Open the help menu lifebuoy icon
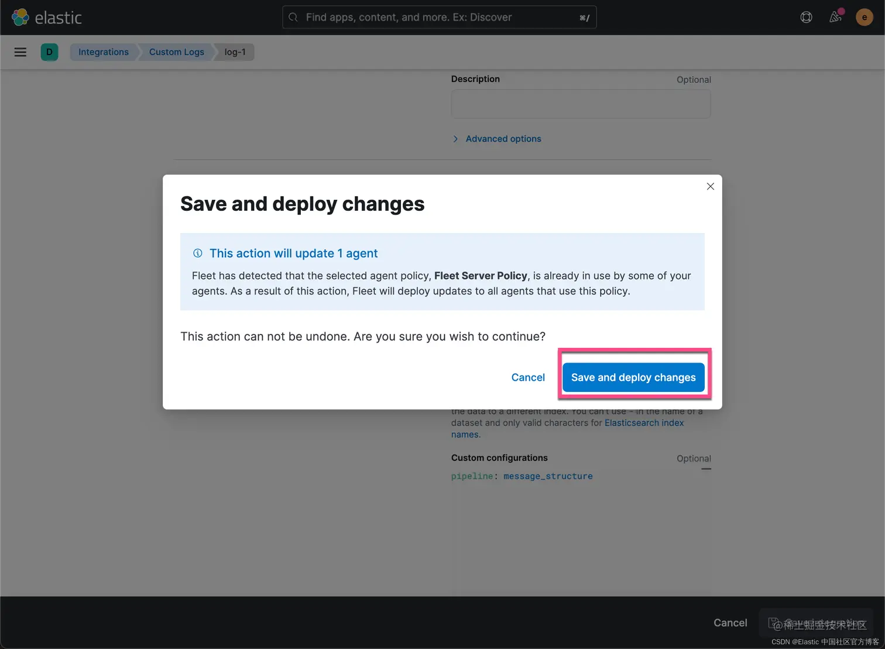 pyautogui.click(x=806, y=18)
